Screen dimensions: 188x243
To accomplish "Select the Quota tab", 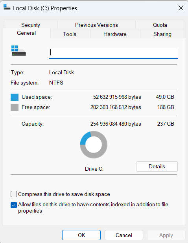I will [160, 25].
